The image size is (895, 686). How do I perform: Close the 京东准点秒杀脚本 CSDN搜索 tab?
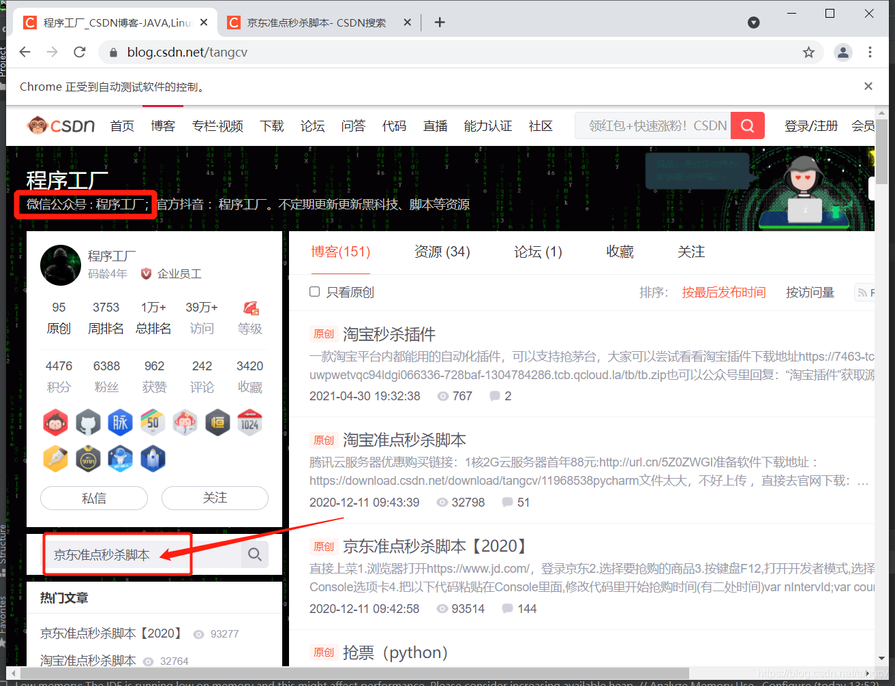[407, 23]
